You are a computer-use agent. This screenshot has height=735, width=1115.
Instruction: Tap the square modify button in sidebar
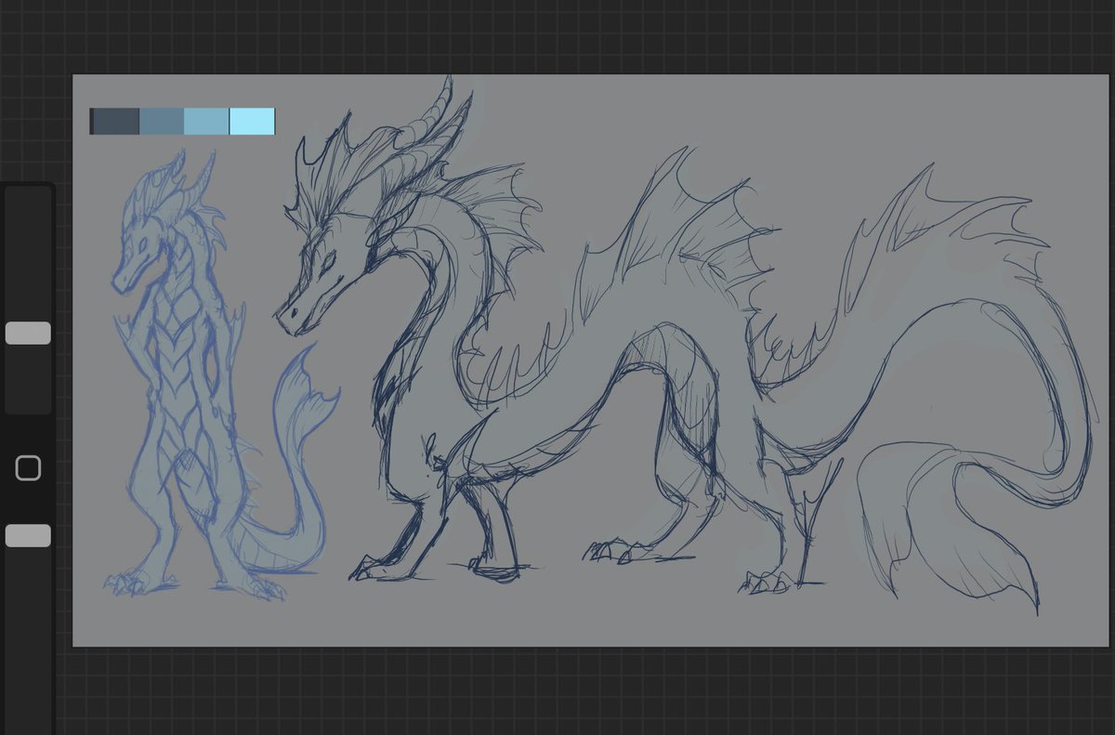point(28,467)
